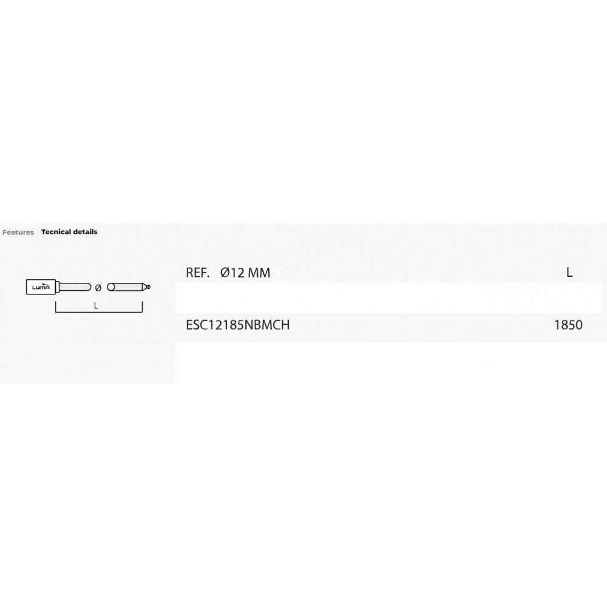Click the 1850 length value
The image size is (607, 607).
pos(568,325)
